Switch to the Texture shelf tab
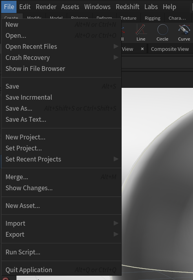 128,18
